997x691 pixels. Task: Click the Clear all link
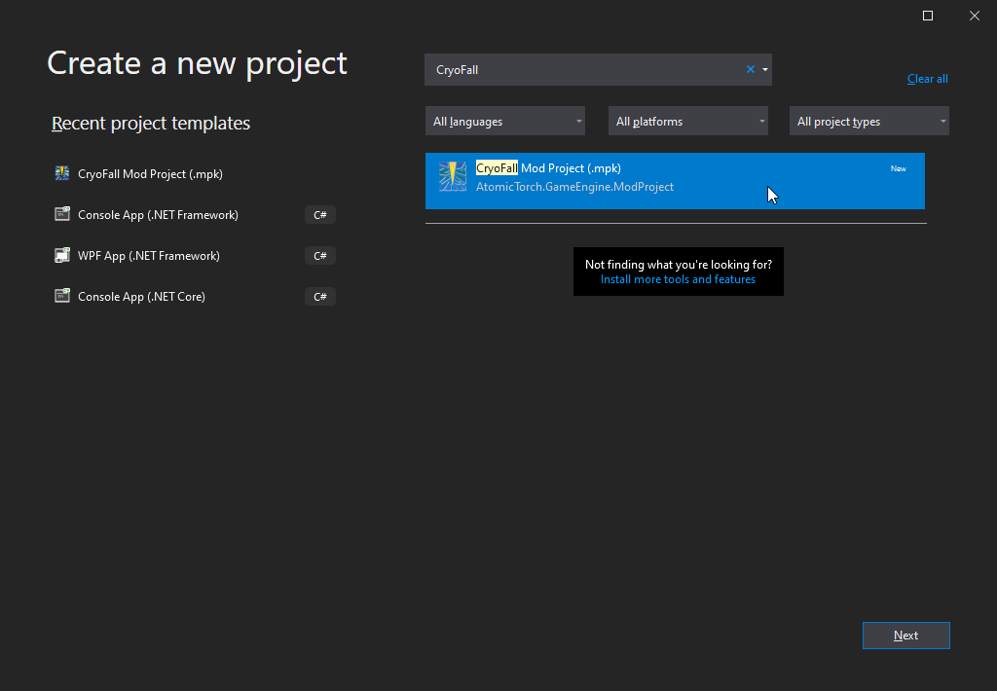tap(927, 79)
